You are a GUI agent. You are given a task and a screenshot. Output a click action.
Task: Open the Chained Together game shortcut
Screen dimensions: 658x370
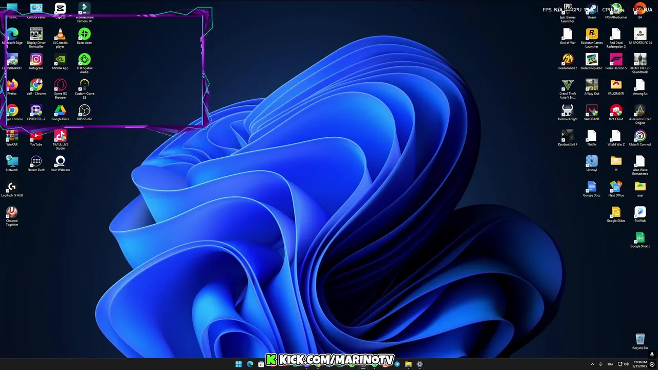[12, 216]
